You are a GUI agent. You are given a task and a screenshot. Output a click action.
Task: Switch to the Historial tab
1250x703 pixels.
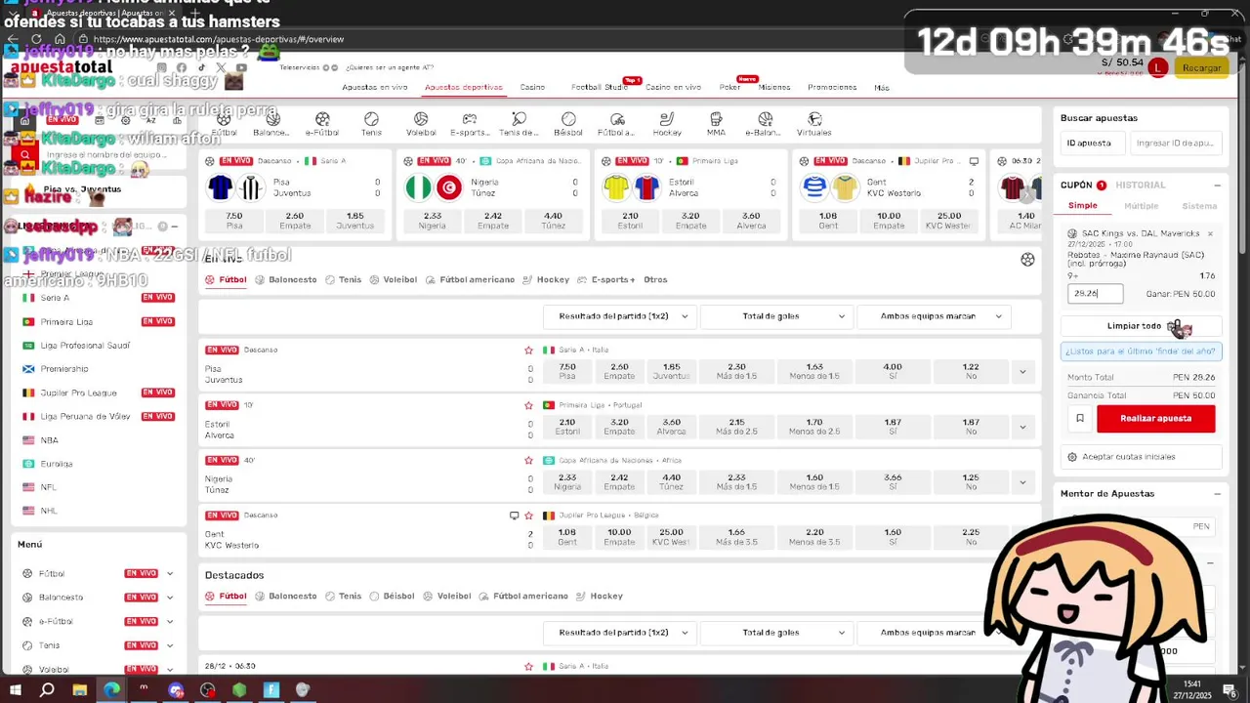(1141, 186)
